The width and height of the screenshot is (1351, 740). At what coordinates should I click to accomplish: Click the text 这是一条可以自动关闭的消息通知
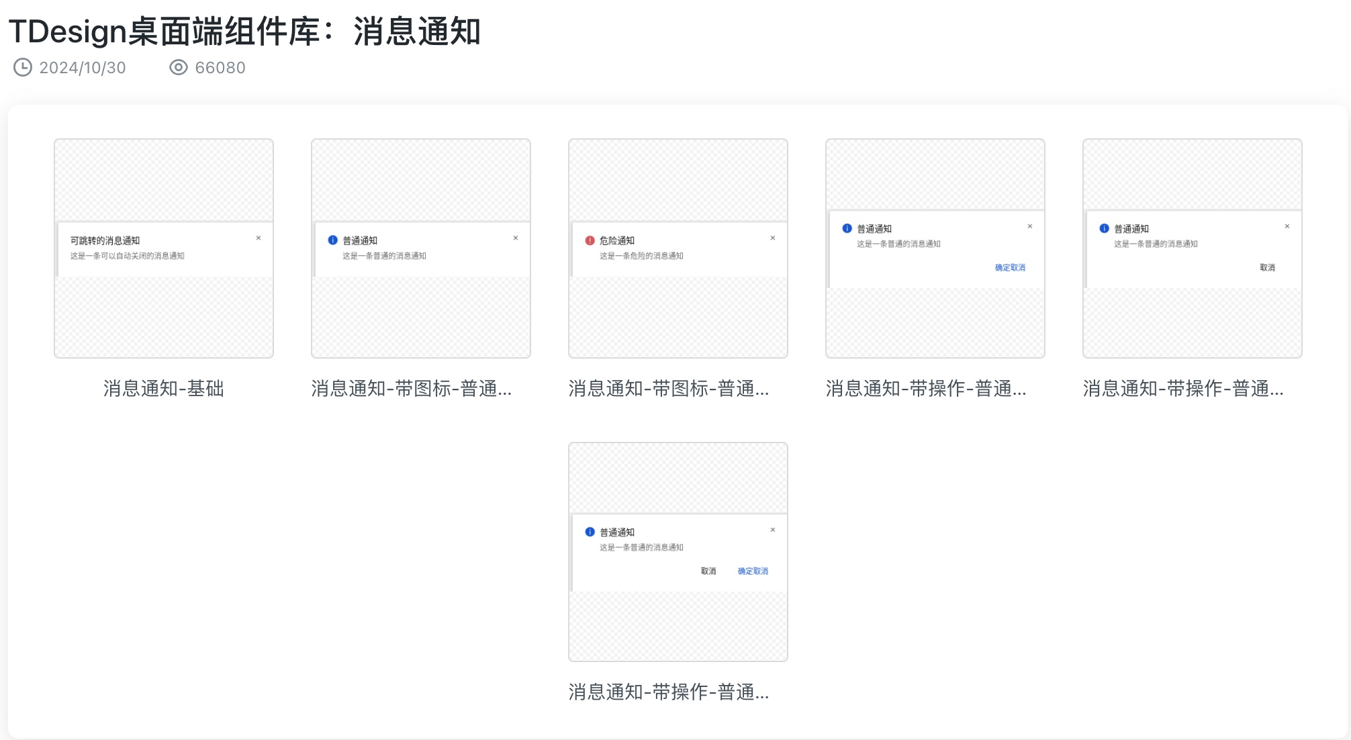tap(127, 256)
